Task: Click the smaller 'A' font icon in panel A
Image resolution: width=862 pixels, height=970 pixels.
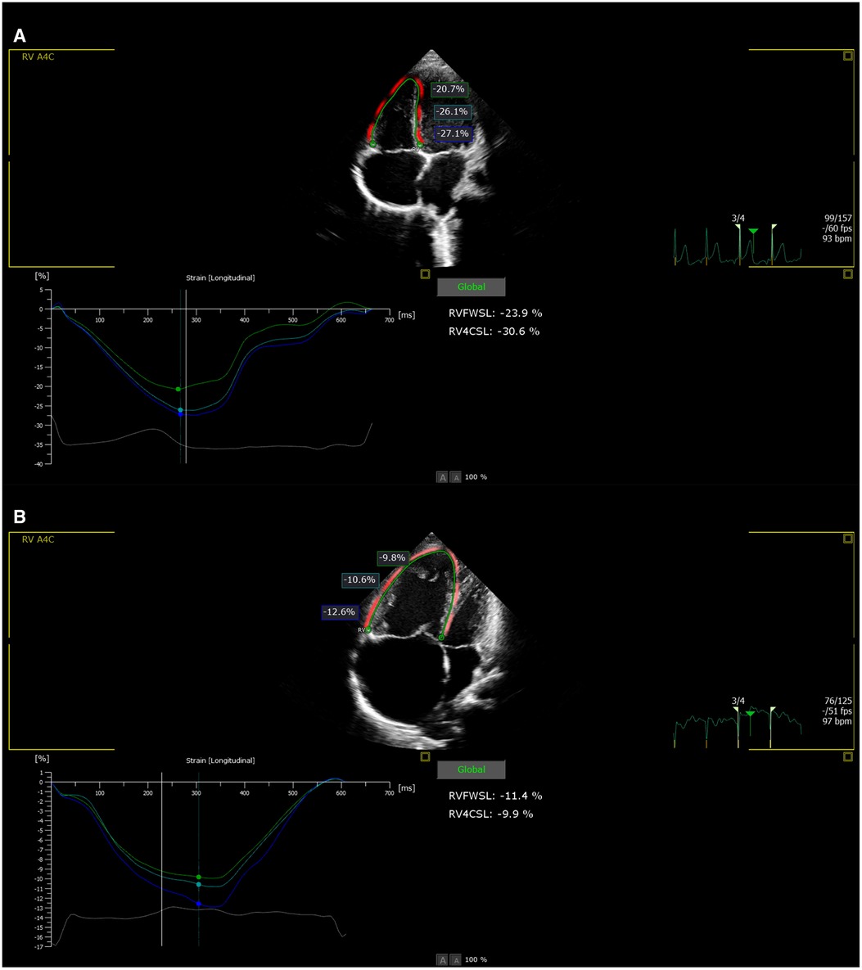Action: (455, 477)
